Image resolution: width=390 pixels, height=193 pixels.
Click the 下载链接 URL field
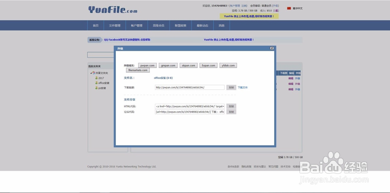coord(190,88)
